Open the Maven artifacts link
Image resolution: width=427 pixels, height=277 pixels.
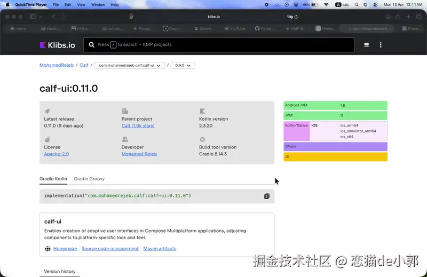point(160,249)
